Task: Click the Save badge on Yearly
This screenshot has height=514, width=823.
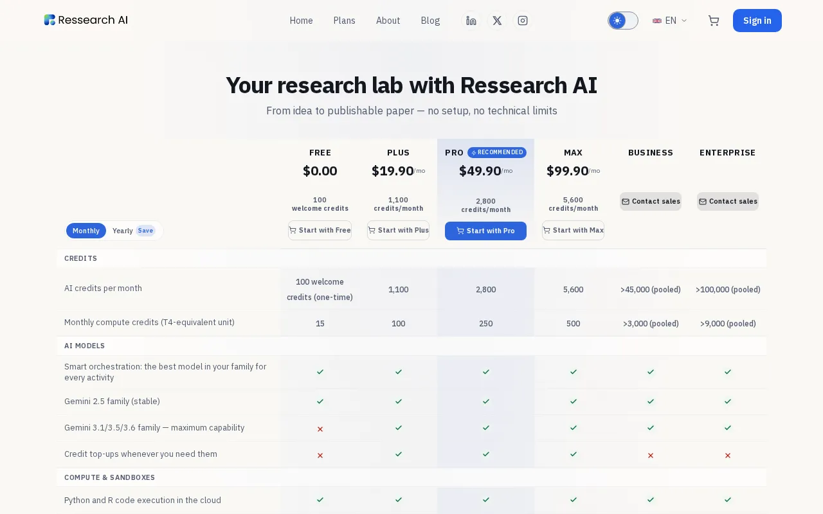Action: (145, 231)
